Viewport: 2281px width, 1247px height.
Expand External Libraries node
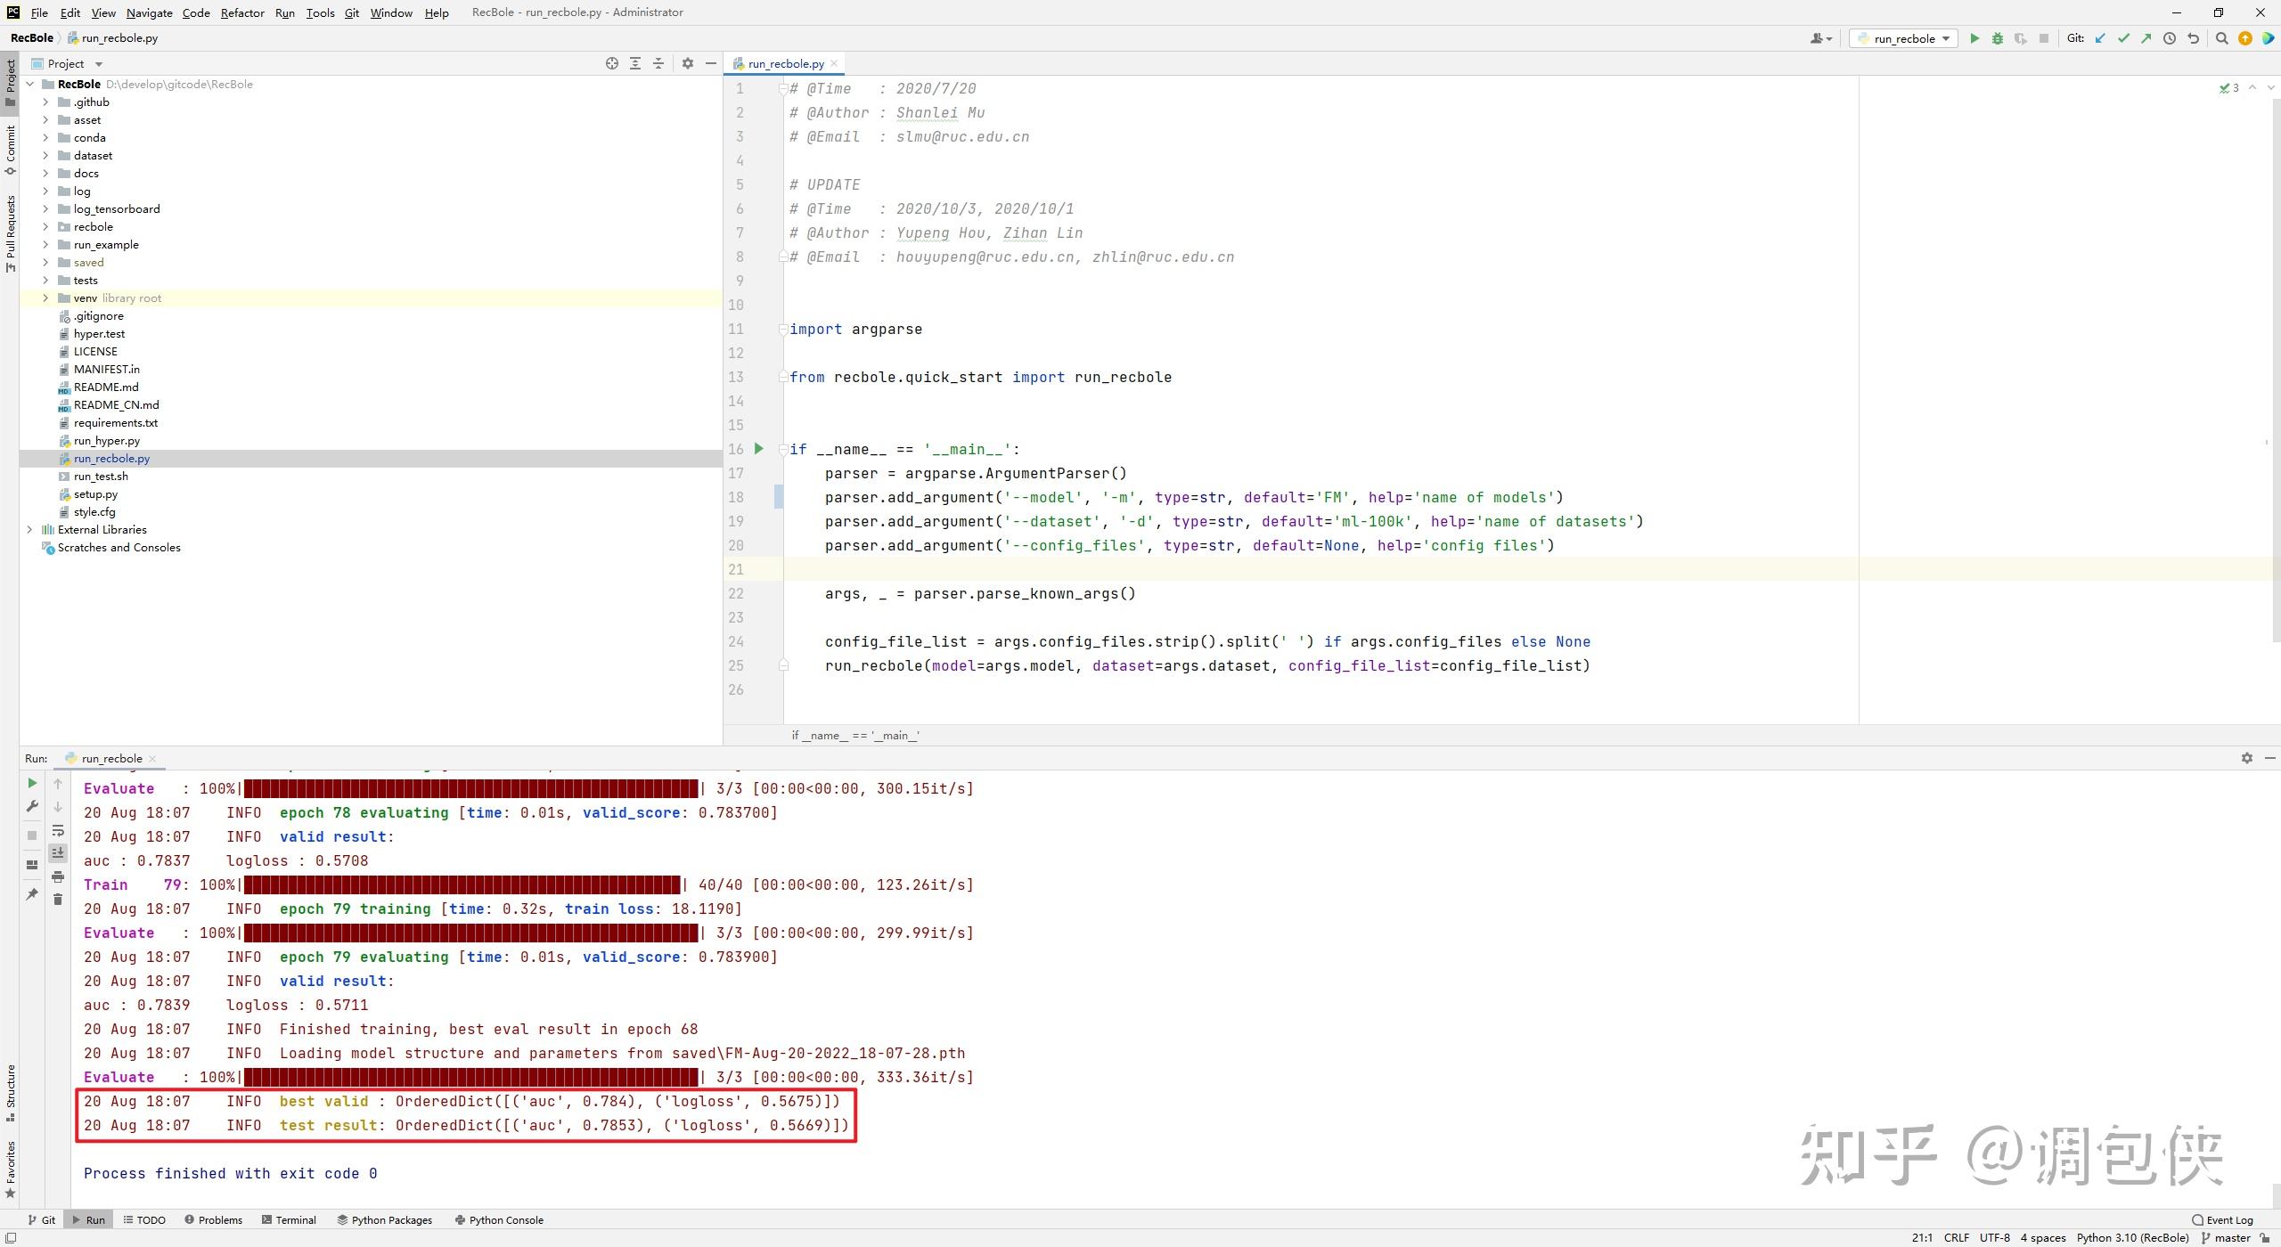point(29,529)
